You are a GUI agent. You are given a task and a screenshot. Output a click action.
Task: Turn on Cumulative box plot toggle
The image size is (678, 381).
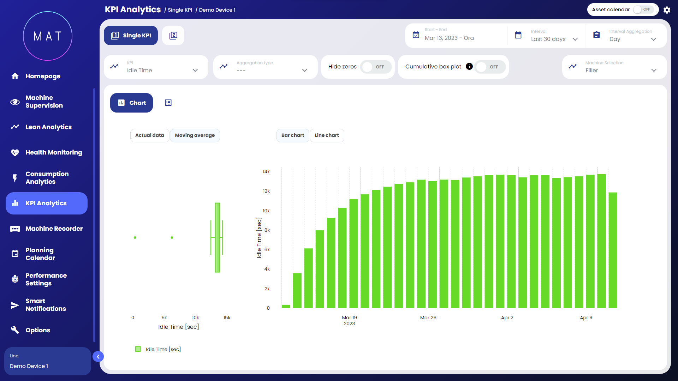489,67
